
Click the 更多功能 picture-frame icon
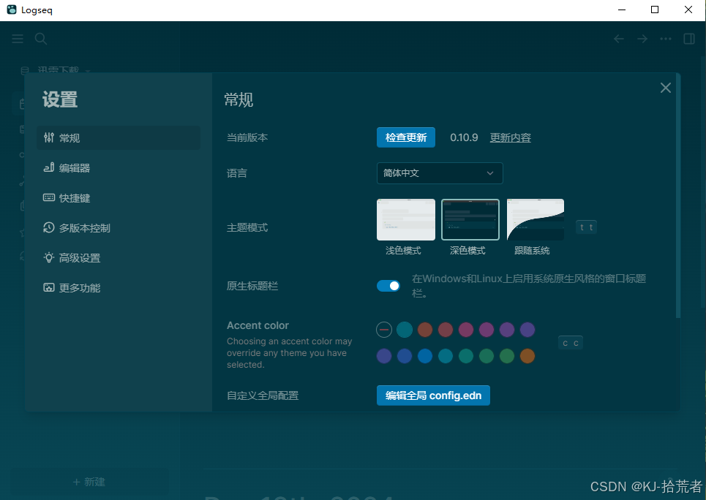pyautogui.click(x=48, y=287)
